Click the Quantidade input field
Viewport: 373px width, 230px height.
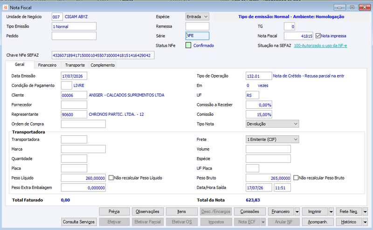74,159
